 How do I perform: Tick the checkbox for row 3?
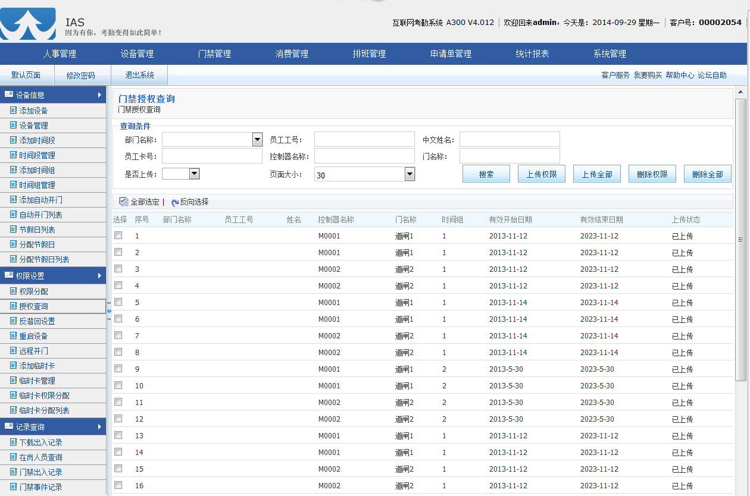click(118, 268)
